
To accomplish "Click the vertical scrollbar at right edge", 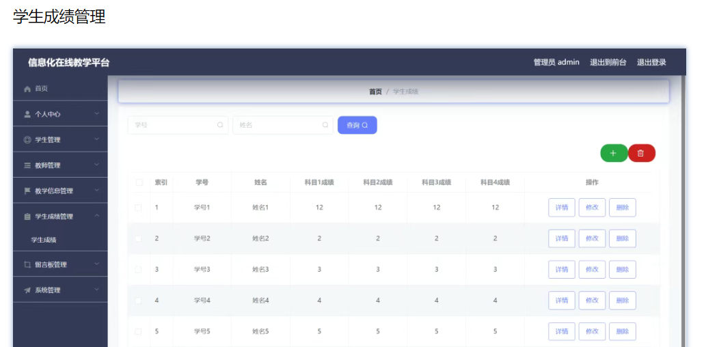I will (683, 211).
